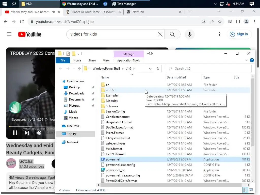Toggle Chrome side panel
This screenshot has height=195, width=260.
(x=238, y=22)
